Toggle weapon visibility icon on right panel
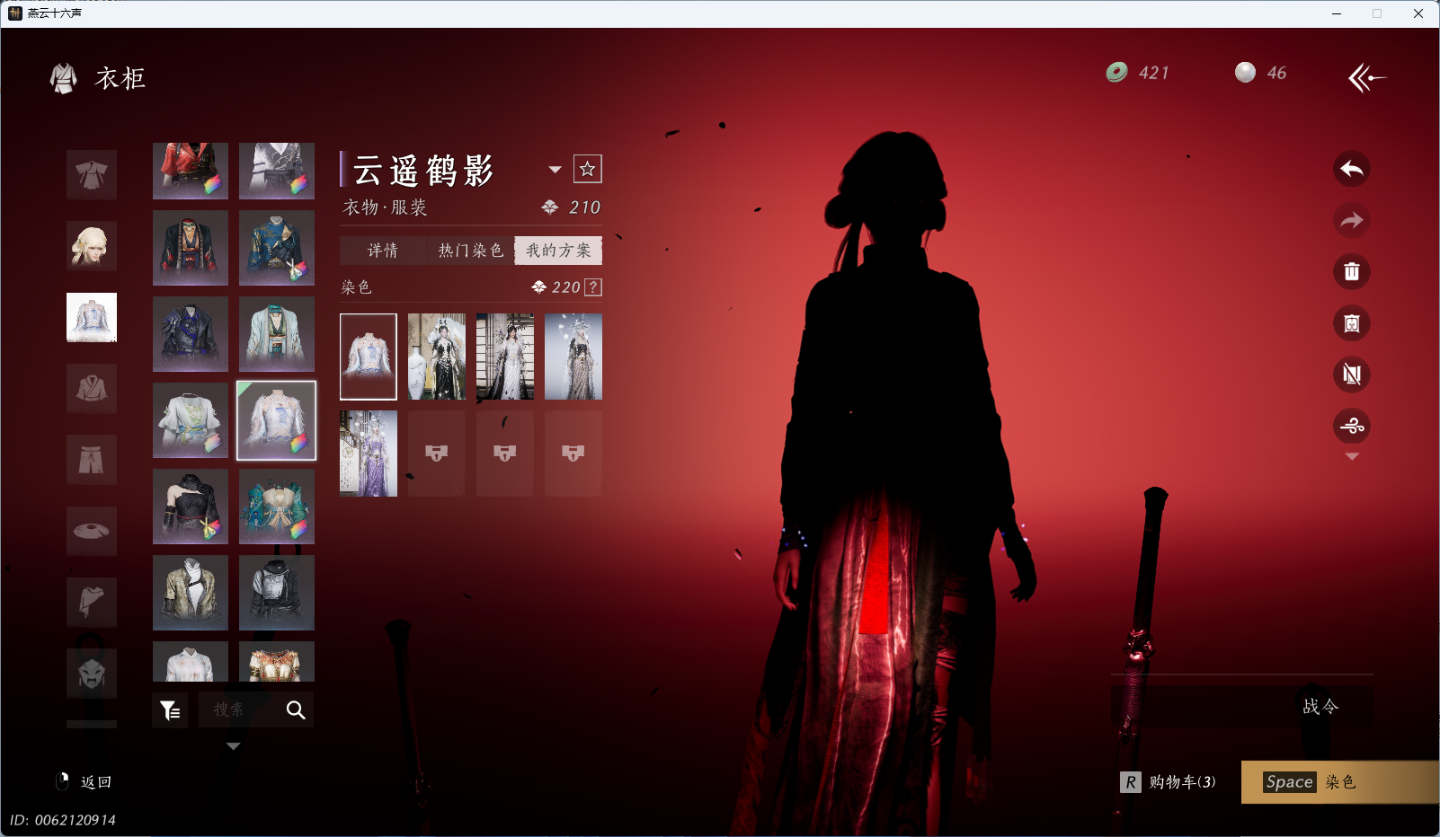The height and width of the screenshot is (837, 1440). click(x=1352, y=375)
